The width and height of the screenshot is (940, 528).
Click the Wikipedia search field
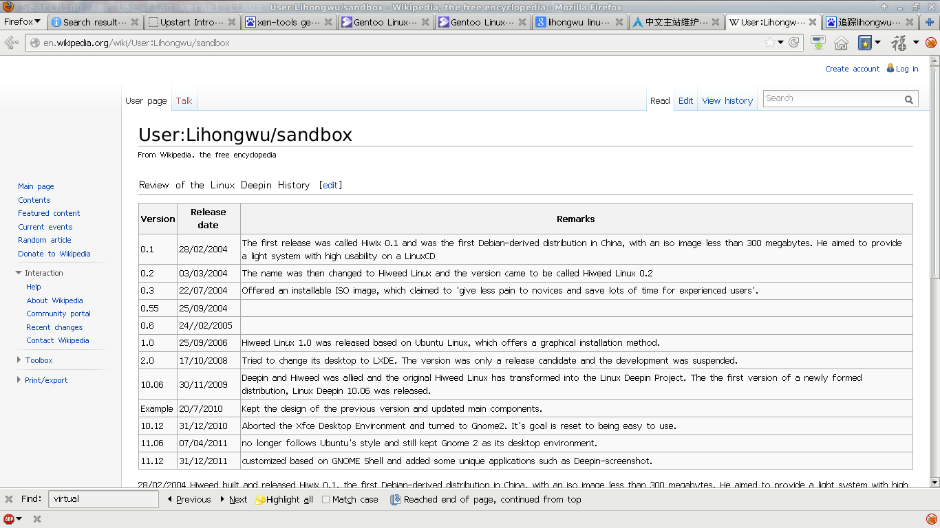pos(831,98)
